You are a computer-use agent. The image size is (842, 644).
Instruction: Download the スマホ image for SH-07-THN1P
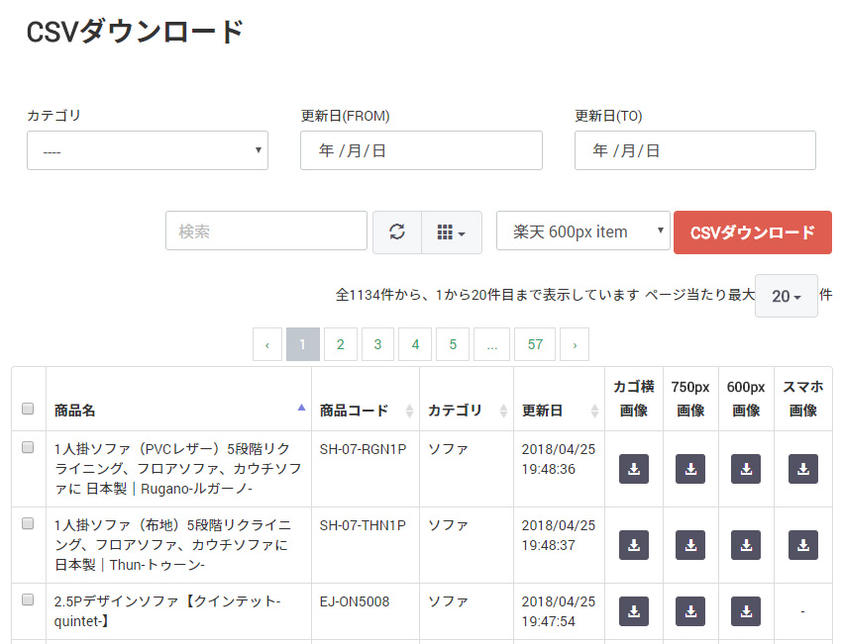[x=802, y=545]
